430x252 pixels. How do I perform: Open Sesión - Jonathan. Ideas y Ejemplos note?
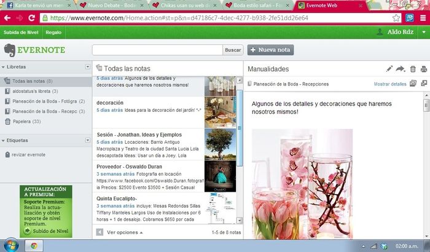point(165,144)
